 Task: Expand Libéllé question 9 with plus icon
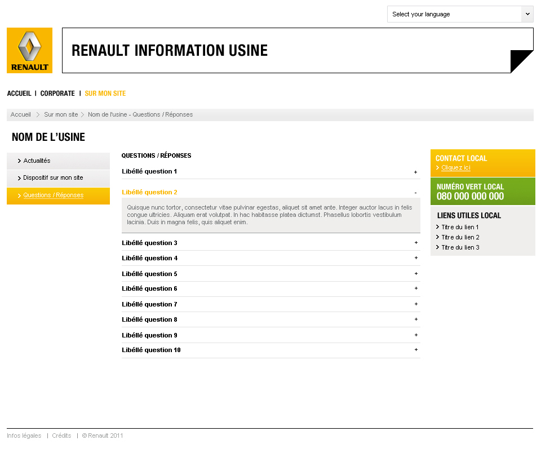pos(416,335)
